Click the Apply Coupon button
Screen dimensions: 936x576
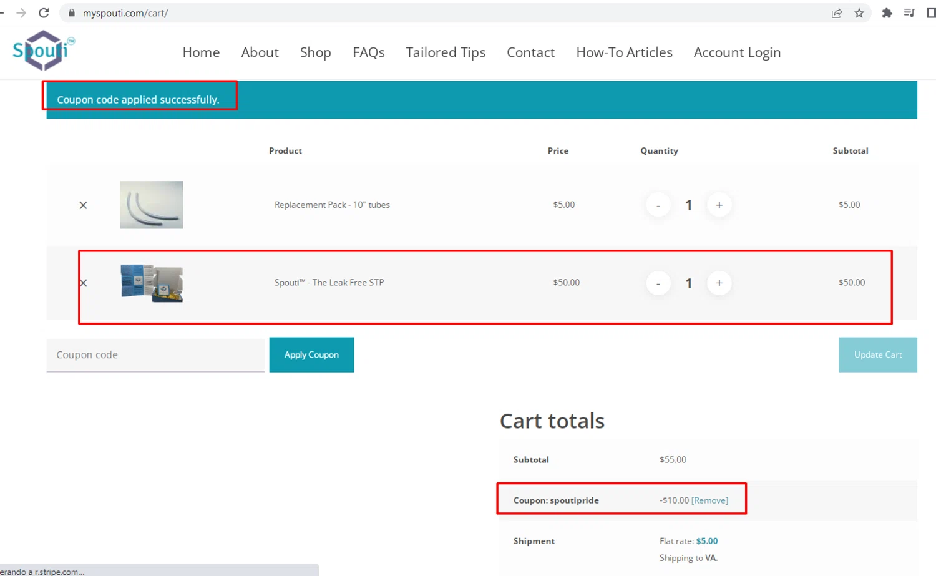[311, 354]
